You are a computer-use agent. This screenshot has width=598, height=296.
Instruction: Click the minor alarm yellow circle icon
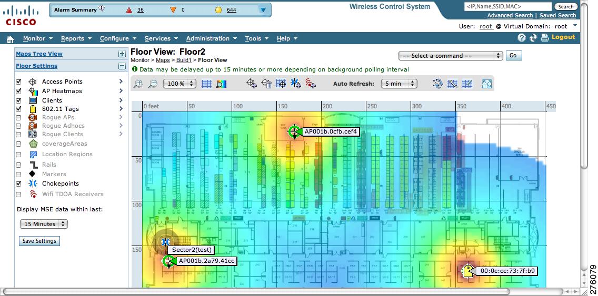click(x=218, y=11)
